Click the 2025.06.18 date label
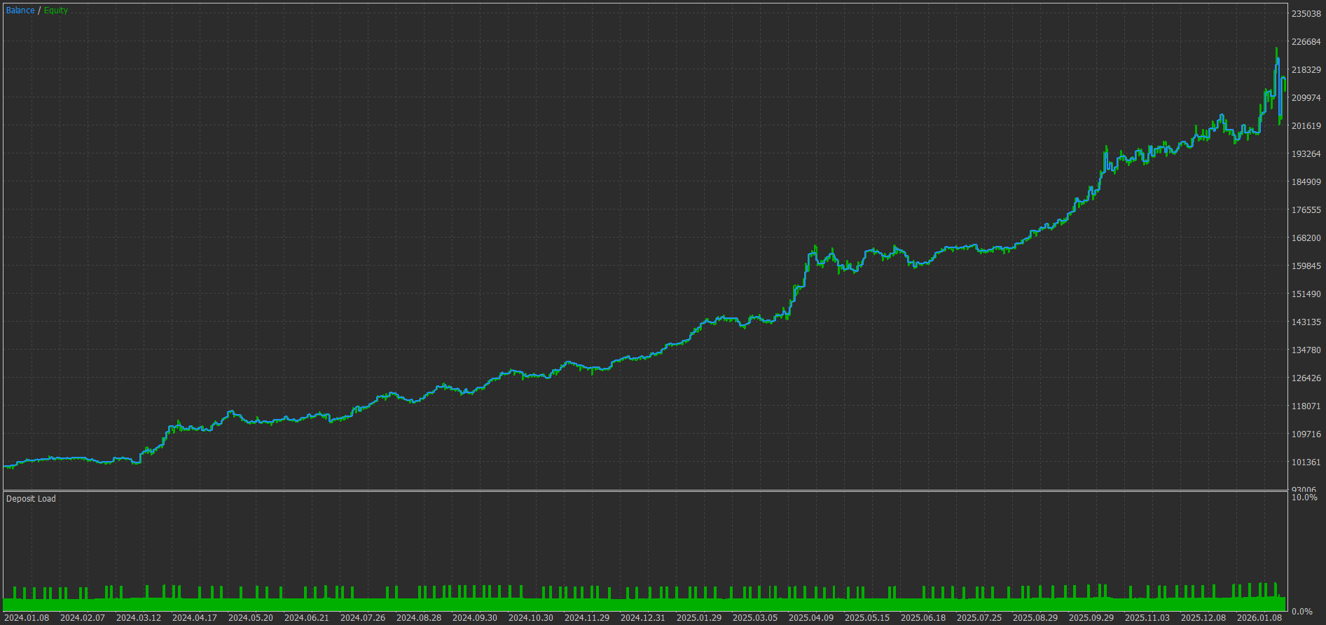Viewport: 1326px width, 625px height. tap(923, 618)
